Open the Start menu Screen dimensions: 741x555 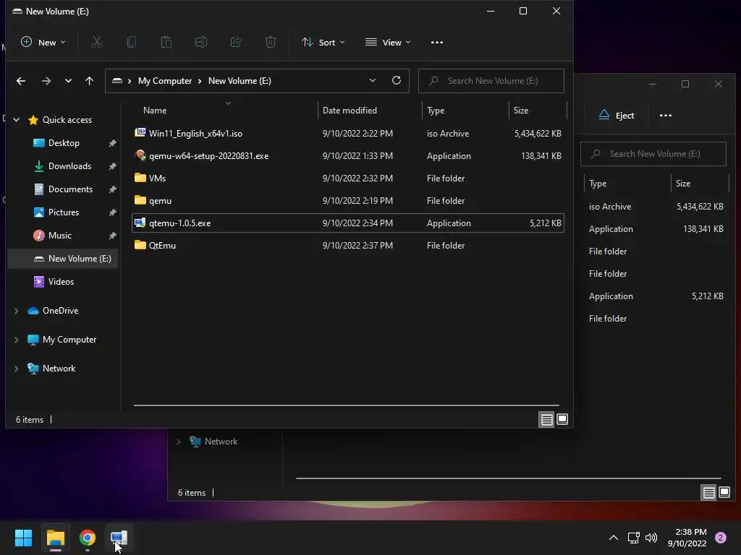(23, 538)
